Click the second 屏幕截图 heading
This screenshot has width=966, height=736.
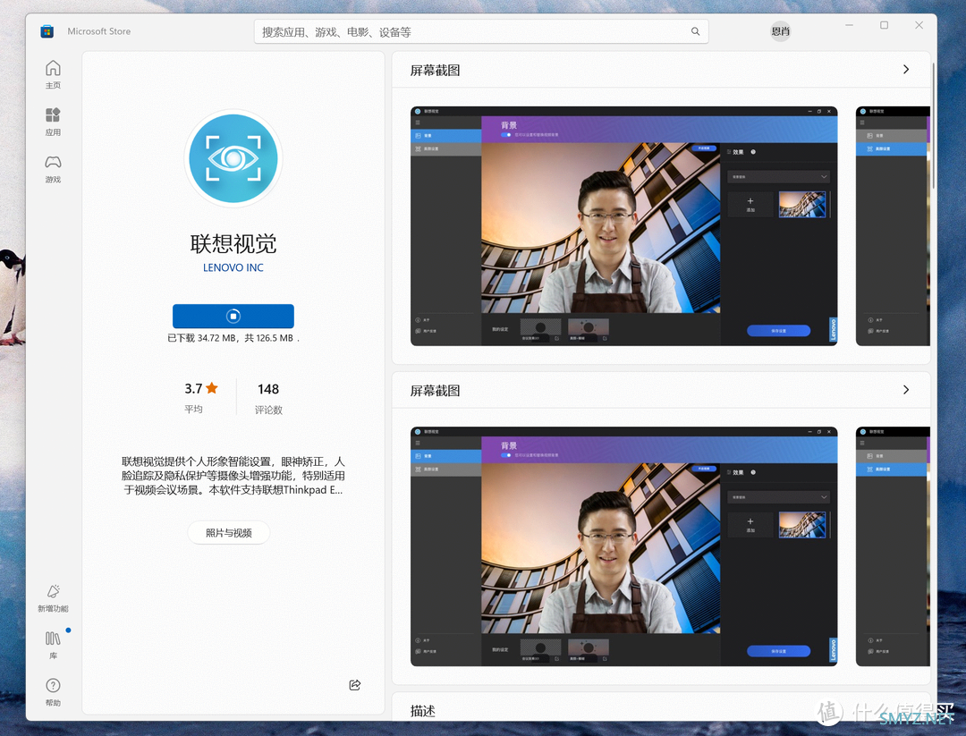[436, 391]
